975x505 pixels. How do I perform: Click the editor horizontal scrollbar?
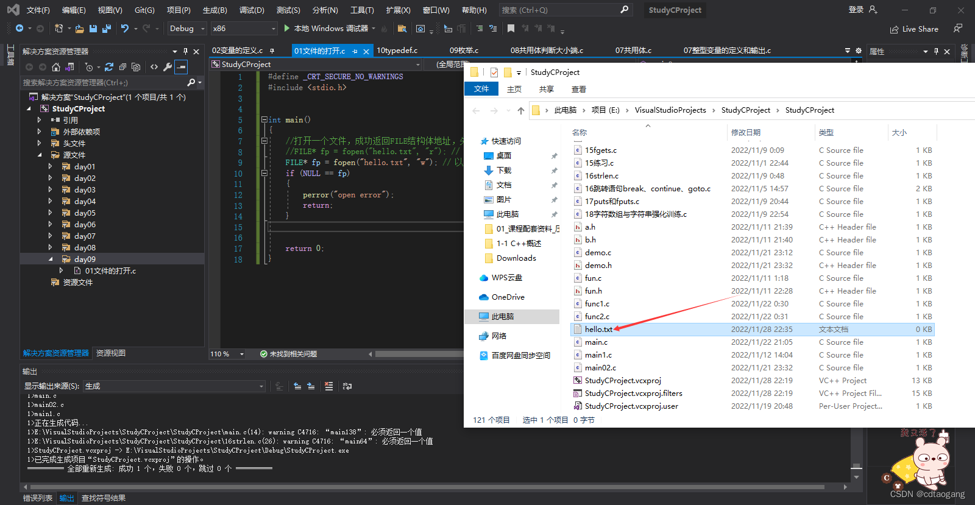419,354
